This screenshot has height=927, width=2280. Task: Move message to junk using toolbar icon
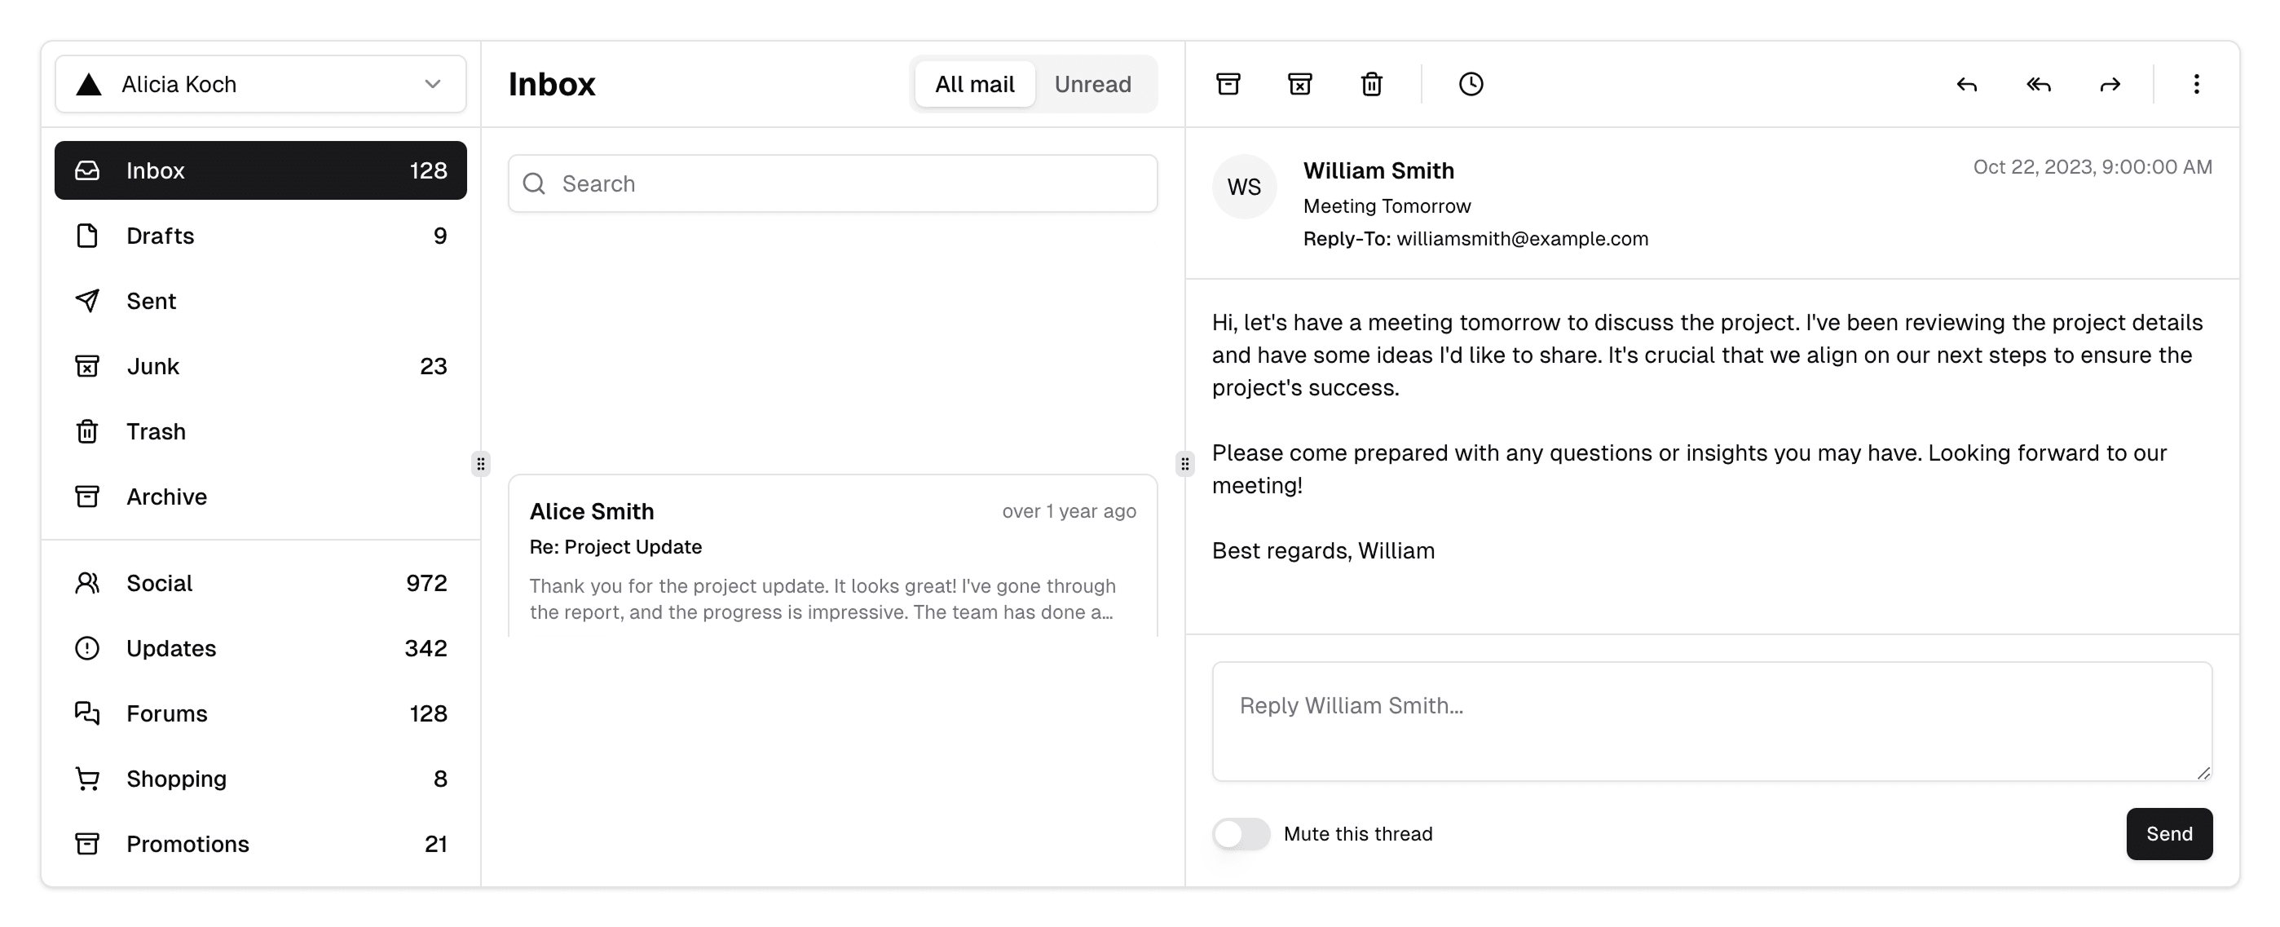(x=1299, y=84)
